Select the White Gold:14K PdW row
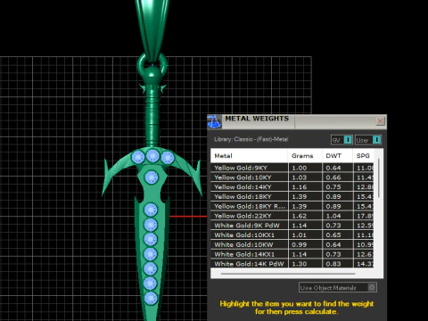 pos(292,264)
